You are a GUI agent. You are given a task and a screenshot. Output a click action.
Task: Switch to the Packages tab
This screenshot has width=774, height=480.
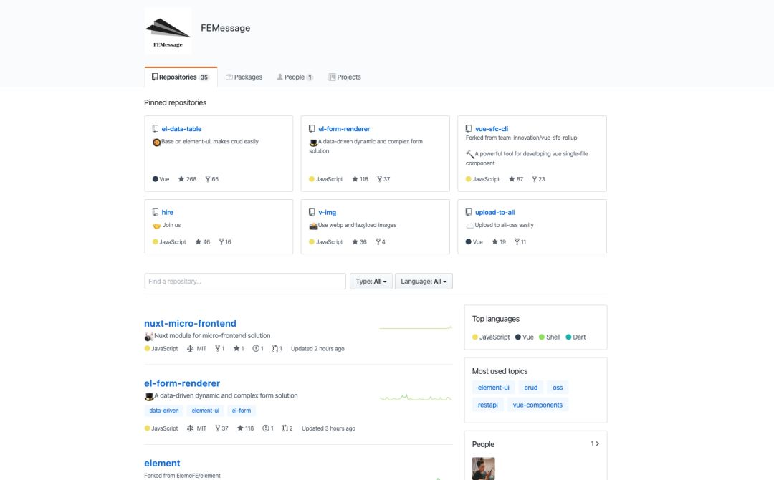[x=244, y=77]
